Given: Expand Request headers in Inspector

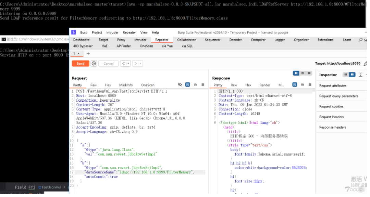Looking at the screenshot, I should (x=342, y=117).
